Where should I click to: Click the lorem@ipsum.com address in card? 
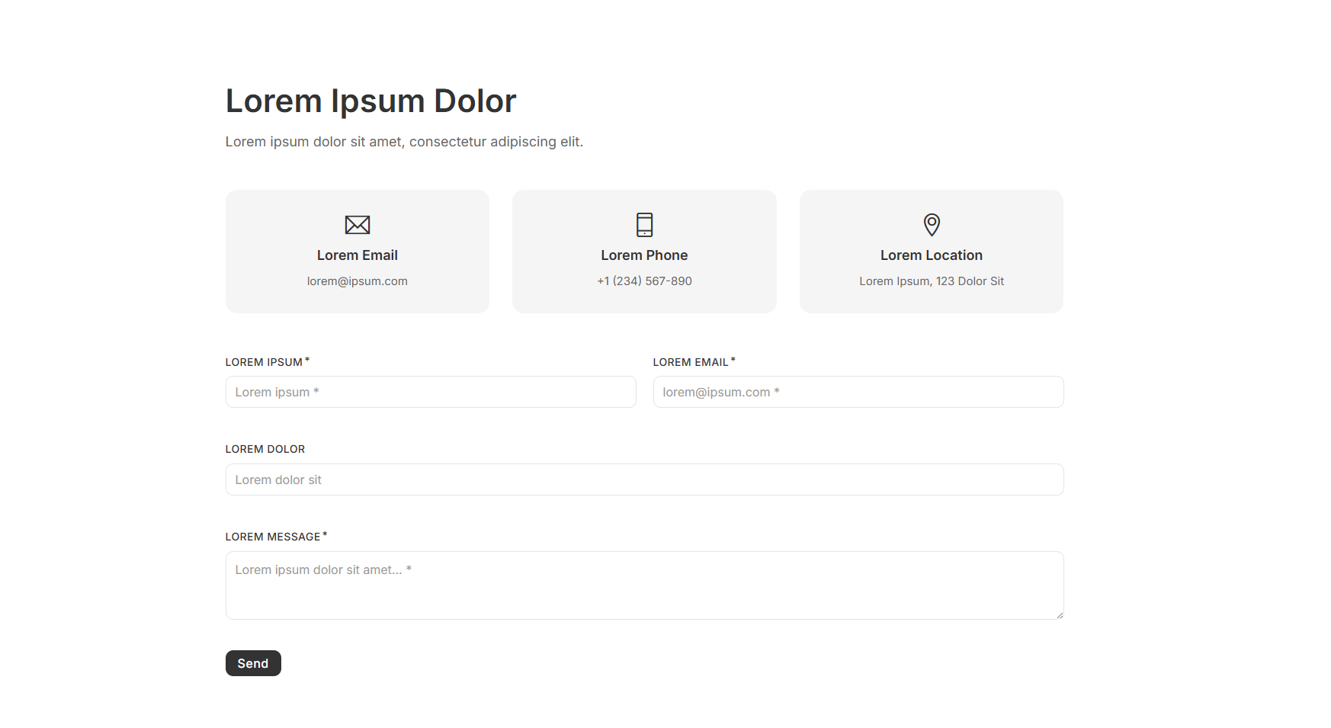pyautogui.click(x=357, y=281)
